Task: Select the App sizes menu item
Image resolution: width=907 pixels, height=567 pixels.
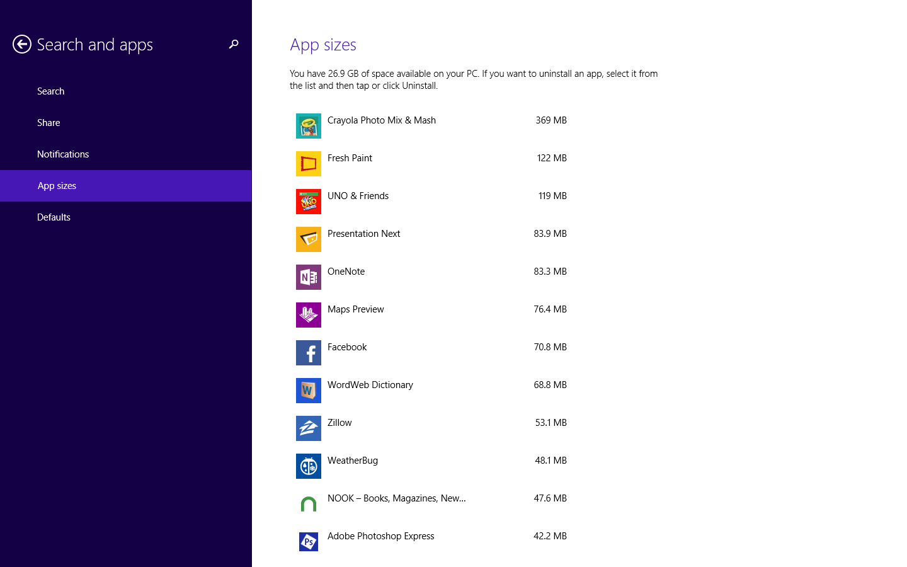Action: point(126,186)
